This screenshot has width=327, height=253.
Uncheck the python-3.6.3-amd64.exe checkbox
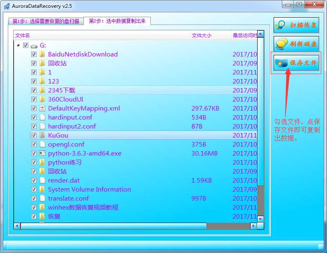coord(34,153)
